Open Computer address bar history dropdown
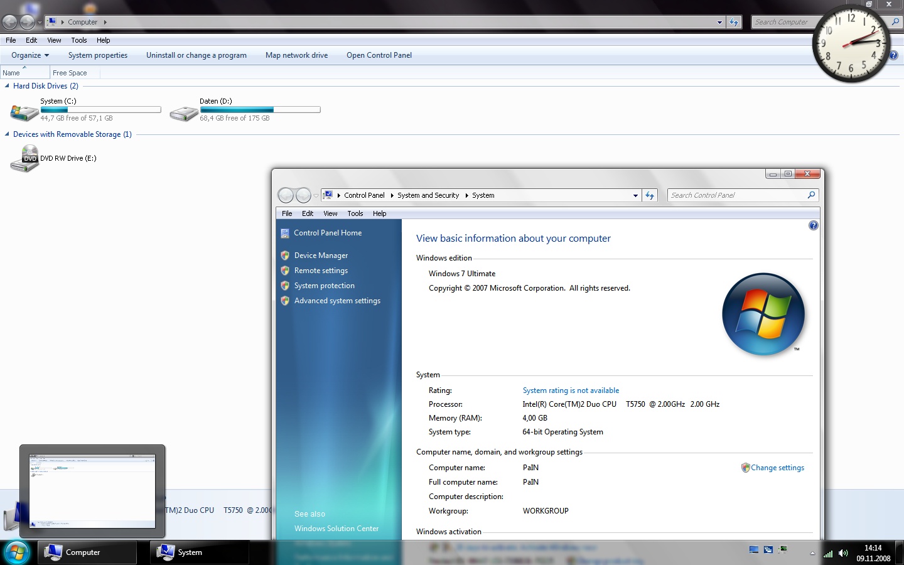904x565 pixels. tap(719, 22)
